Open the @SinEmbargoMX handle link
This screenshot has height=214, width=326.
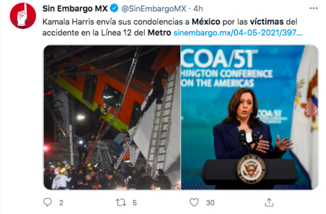click(154, 8)
